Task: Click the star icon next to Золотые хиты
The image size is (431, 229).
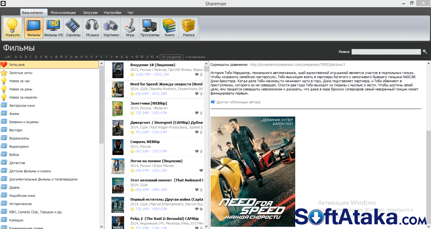Action: (4, 73)
